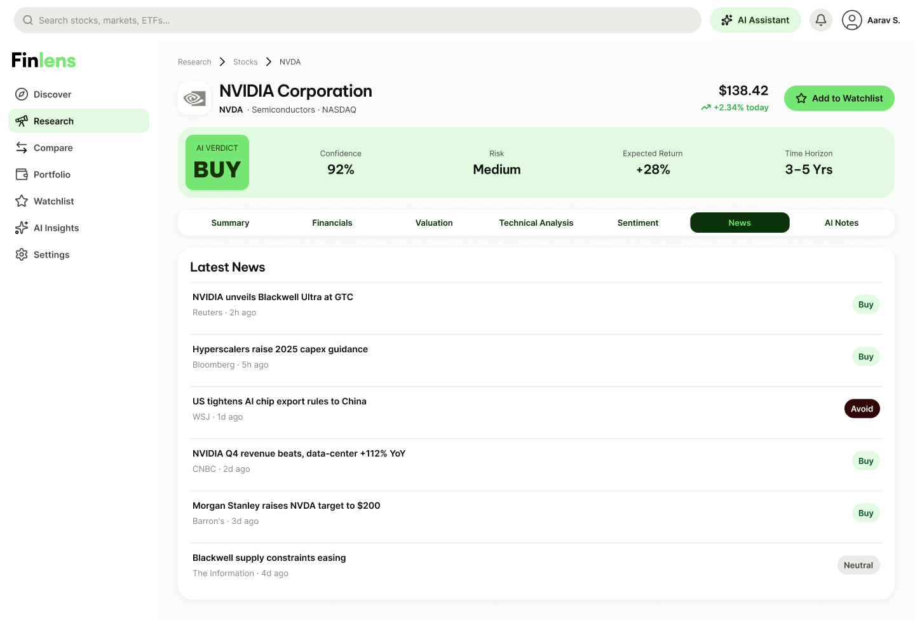Go to the Technical Analysis tab
915x620 pixels.
tap(536, 223)
